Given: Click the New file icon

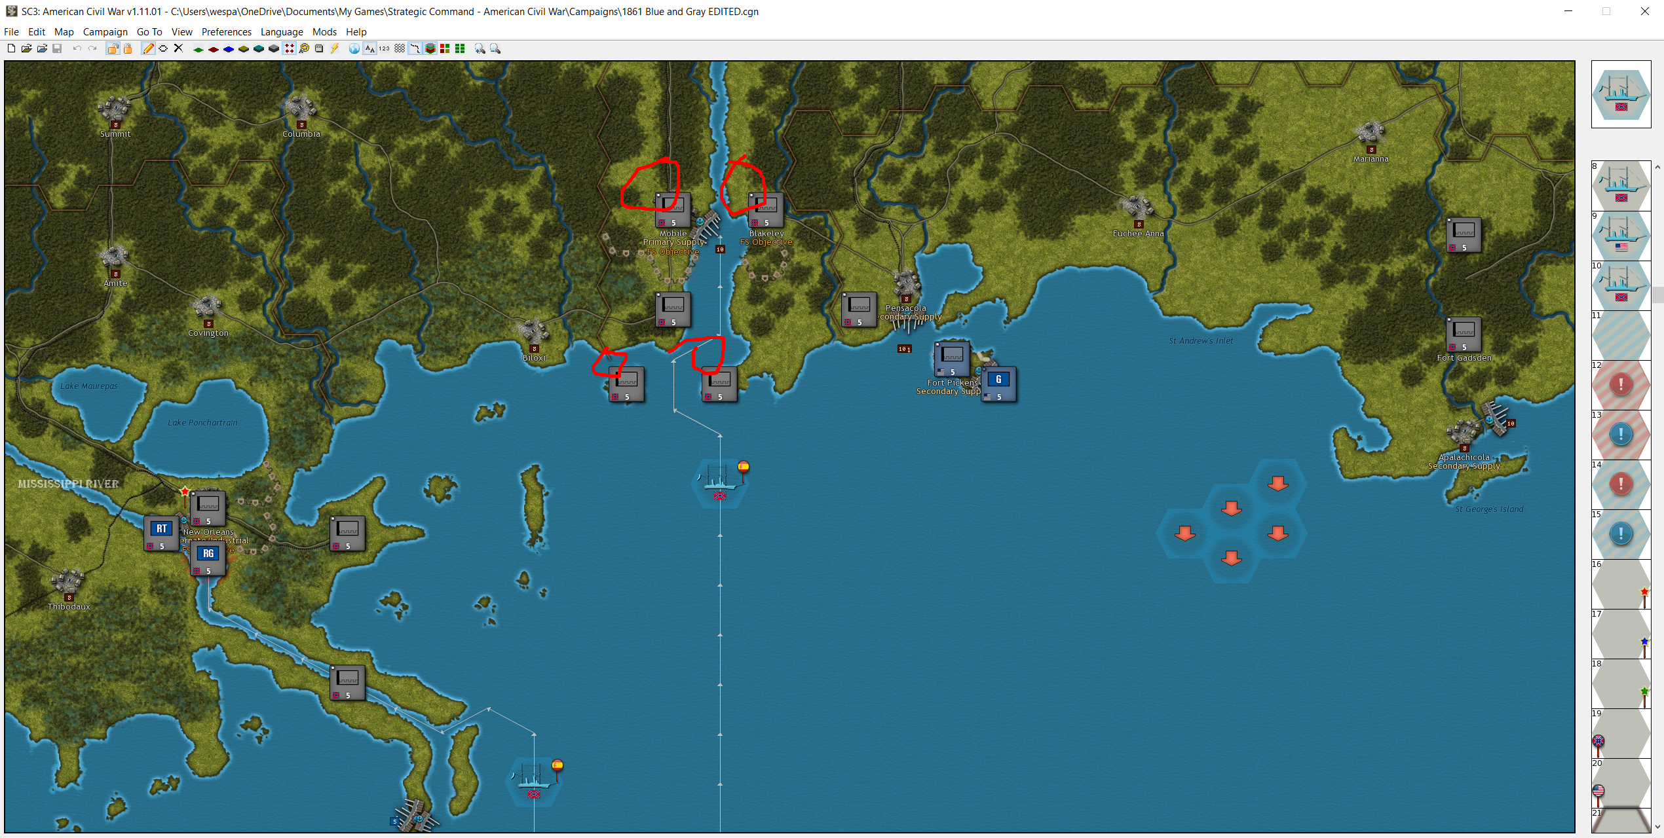Looking at the screenshot, I should (11, 48).
